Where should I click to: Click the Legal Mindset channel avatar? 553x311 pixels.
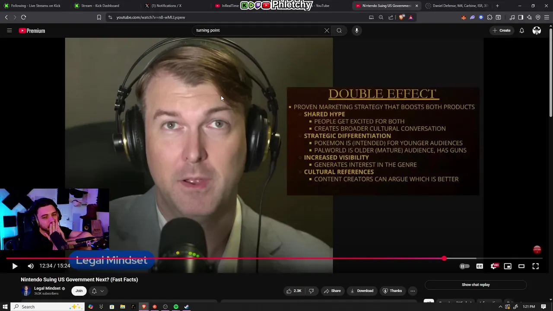[26, 291]
